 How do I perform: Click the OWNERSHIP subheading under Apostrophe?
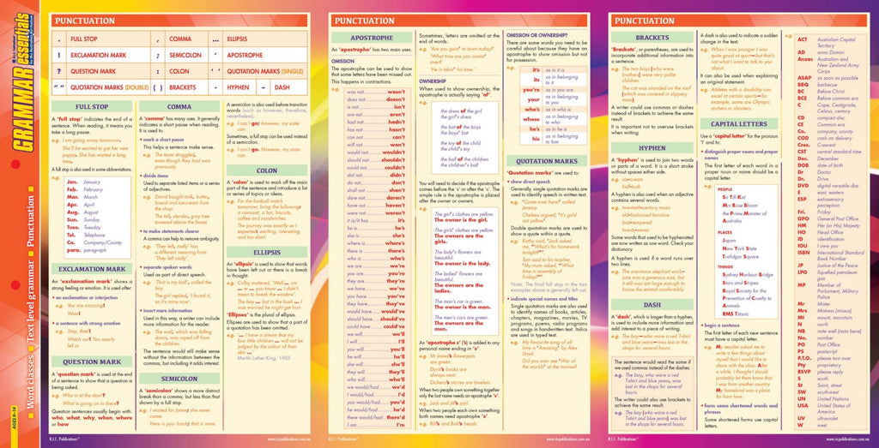pos(433,81)
